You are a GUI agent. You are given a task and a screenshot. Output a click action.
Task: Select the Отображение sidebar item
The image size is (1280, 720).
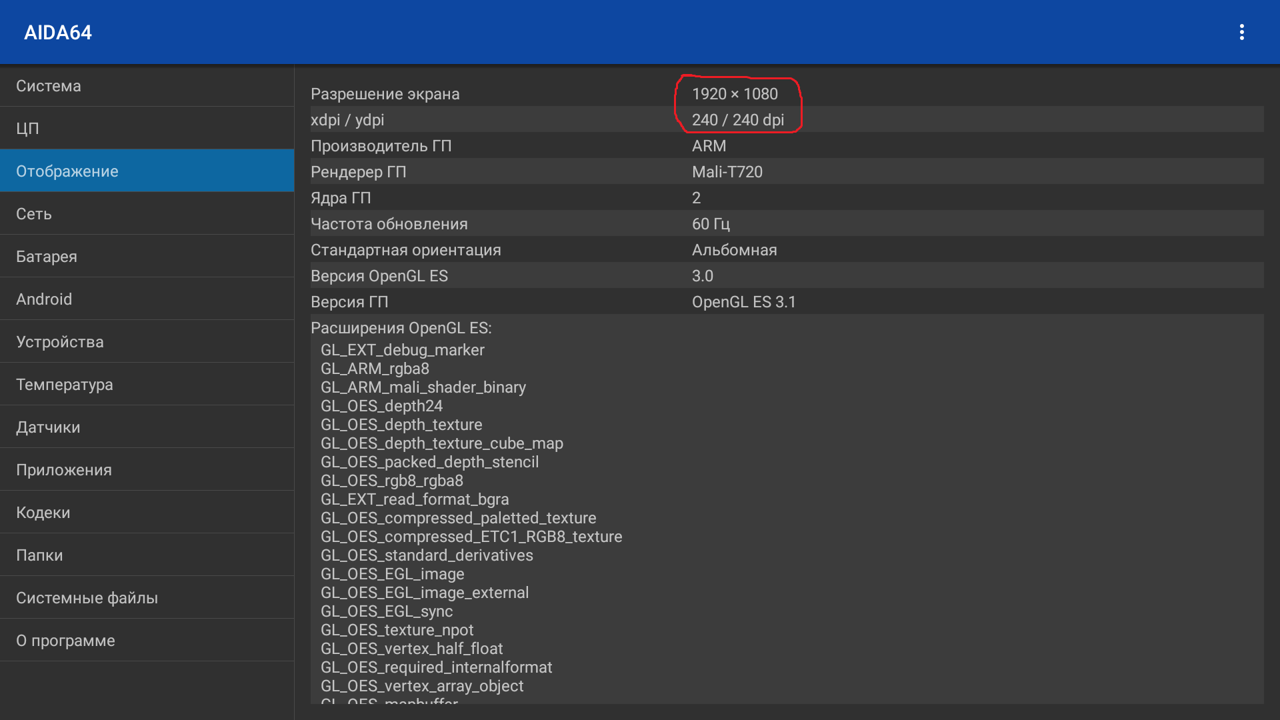(147, 171)
